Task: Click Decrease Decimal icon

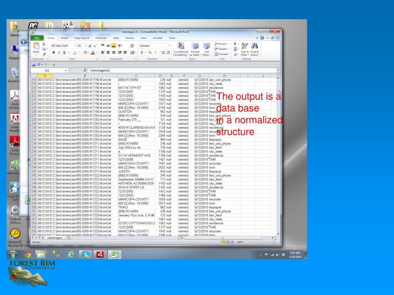Action: pos(168,52)
